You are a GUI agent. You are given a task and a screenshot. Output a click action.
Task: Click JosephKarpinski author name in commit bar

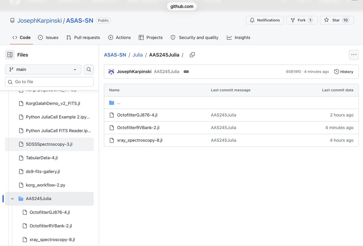point(134,72)
